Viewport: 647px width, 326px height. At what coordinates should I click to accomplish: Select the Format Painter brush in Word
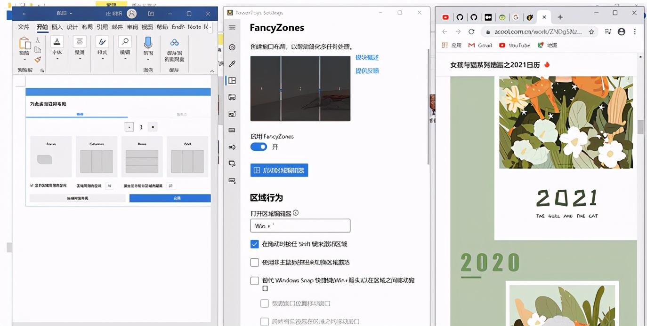38,60
